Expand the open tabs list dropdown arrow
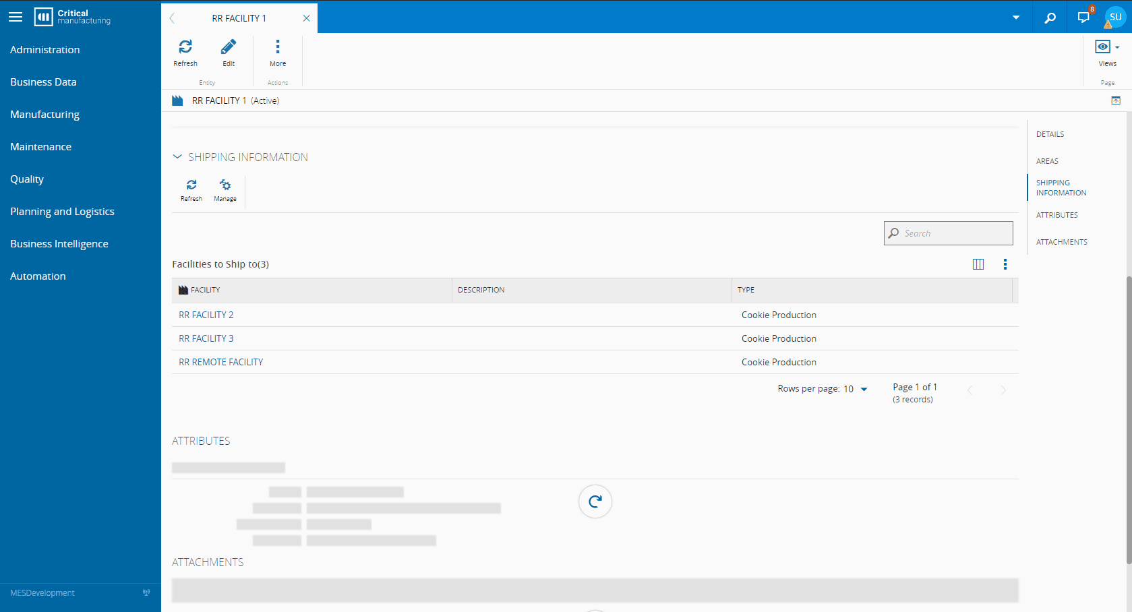The width and height of the screenshot is (1132, 612). pos(1015,18)
